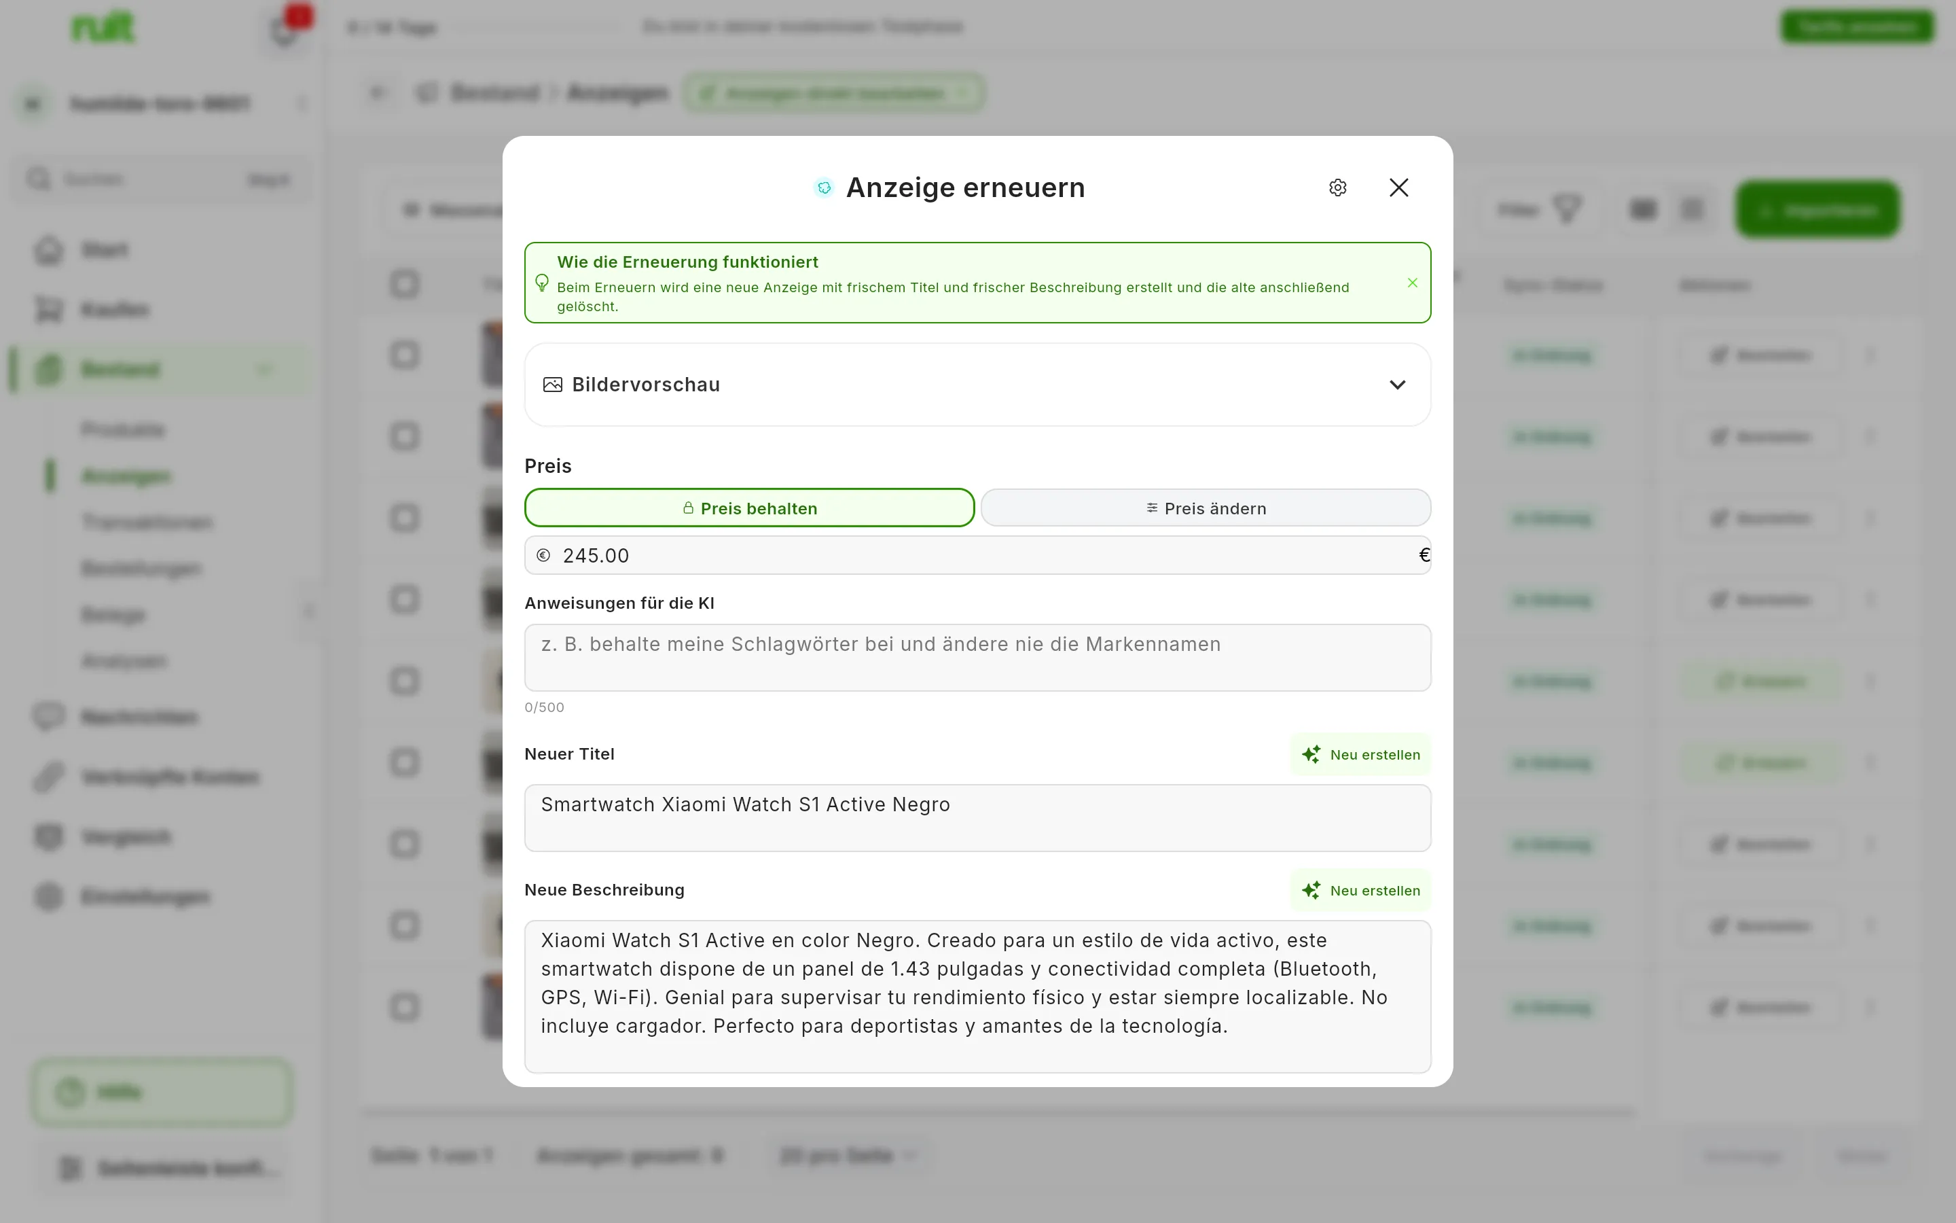
Task: Open the dialog settings gear icon
Action: click(1338, 188)
